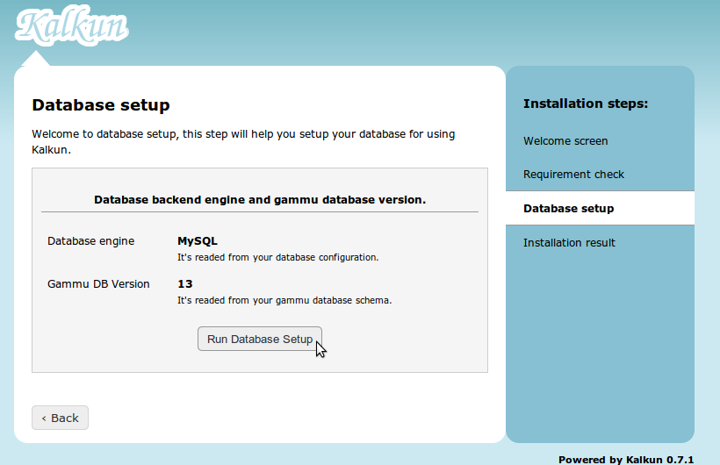The image size is (720, 465).
Task: Click the Run Database Setup button
Action: [x=259, y=339]
